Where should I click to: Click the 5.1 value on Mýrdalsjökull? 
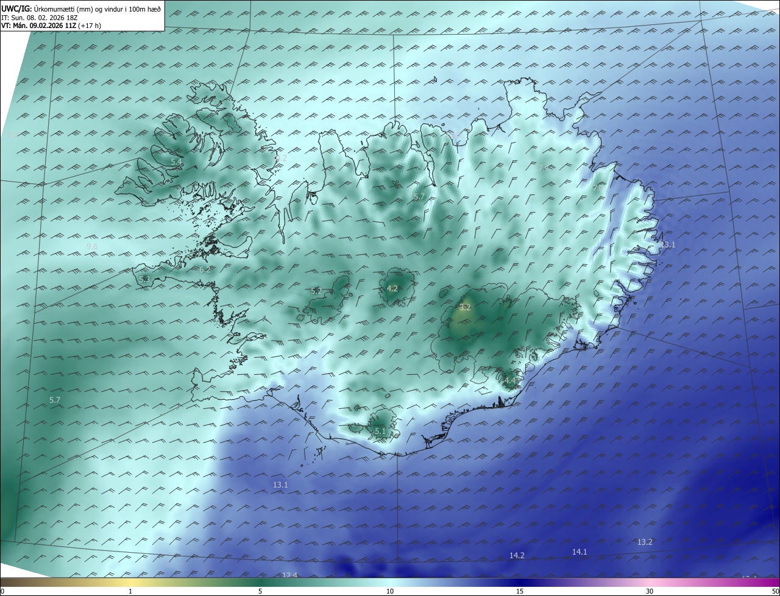[x=380, y=431]
